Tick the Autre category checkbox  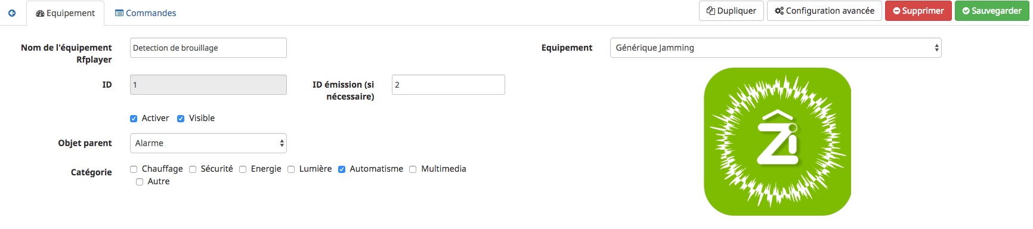pyautogui.click(x=140, y=182)
